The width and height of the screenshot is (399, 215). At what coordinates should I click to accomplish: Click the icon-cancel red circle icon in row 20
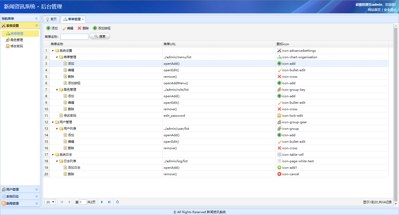[279, 174]
